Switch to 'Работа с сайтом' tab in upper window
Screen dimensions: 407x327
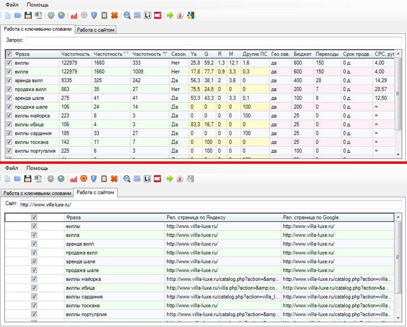point(95,30)
